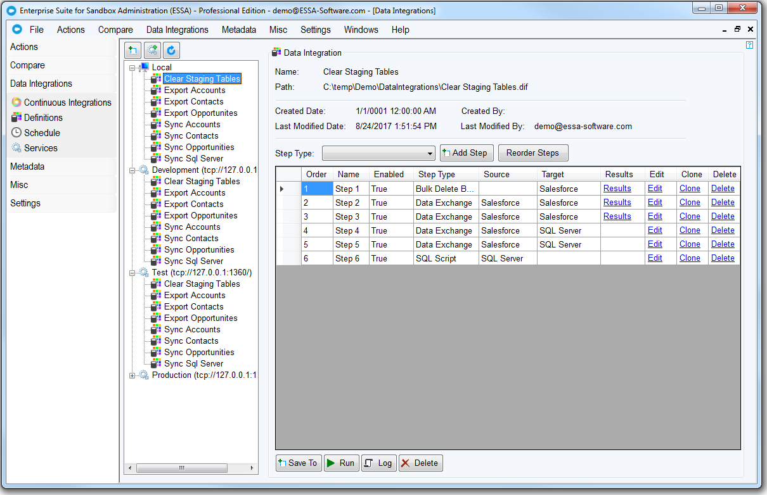Click the Test server gear icon

(x=144, y=272)
